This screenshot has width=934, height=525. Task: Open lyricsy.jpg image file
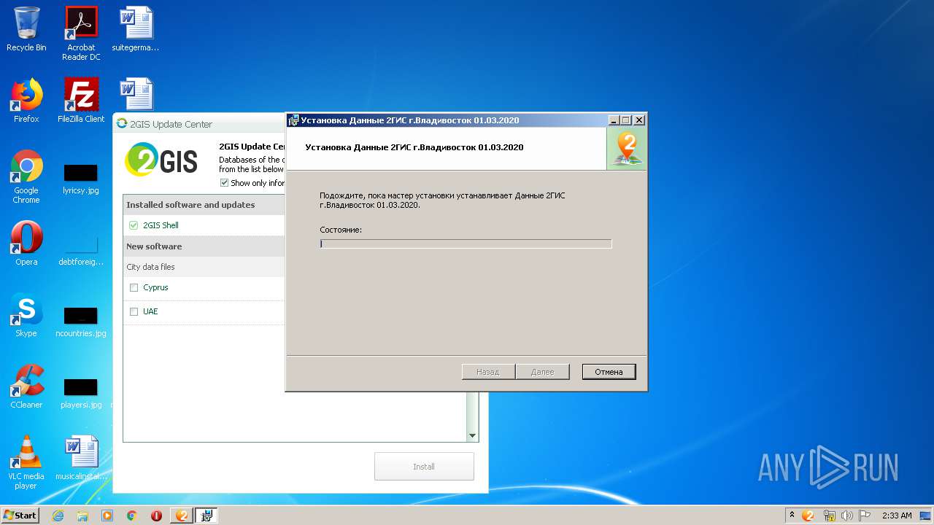[81, 178]
